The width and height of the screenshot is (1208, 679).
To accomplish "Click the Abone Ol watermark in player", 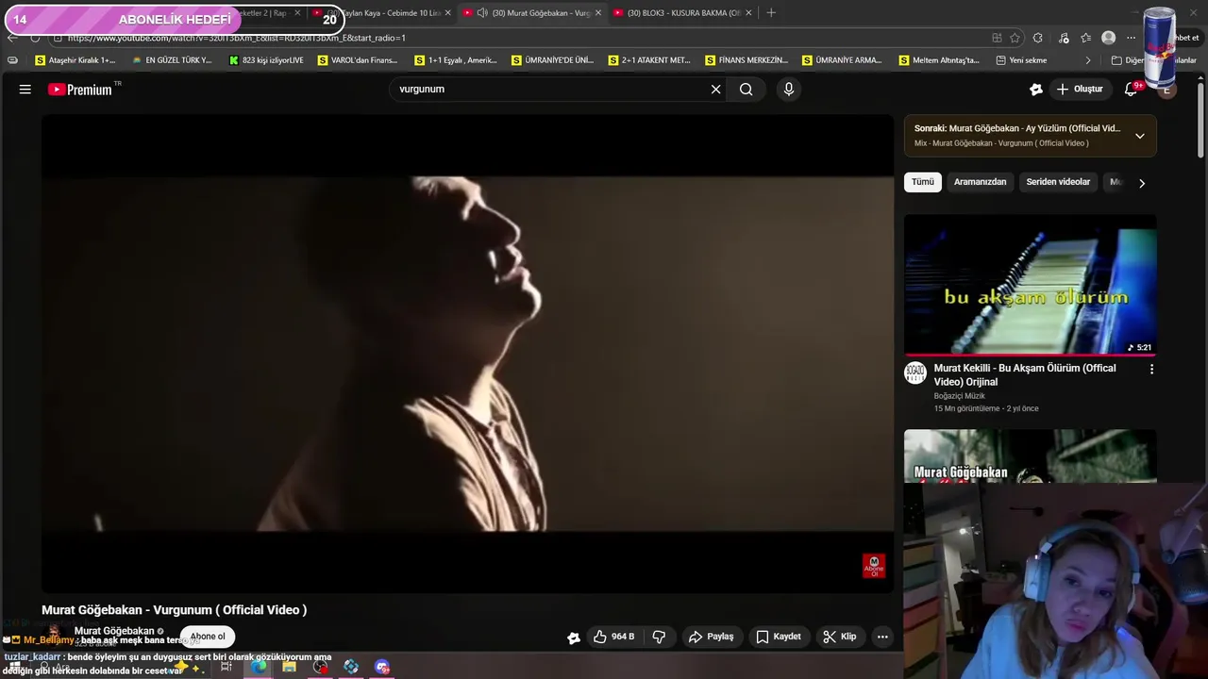I will click(874, 566).
